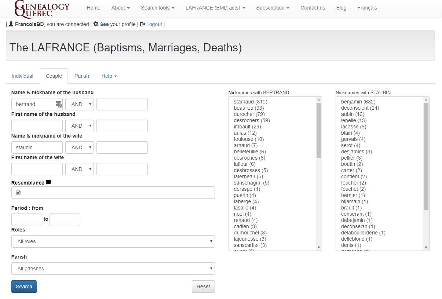442x299 pixels.
Task: Open the wife name AND dropdown
Action: [80, 147]
